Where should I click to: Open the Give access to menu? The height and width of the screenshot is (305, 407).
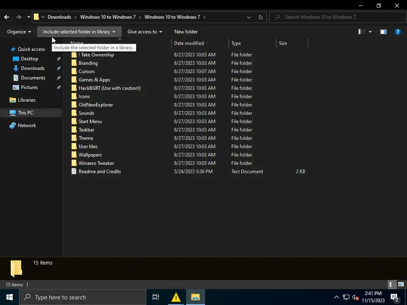(x=145, y=32)
